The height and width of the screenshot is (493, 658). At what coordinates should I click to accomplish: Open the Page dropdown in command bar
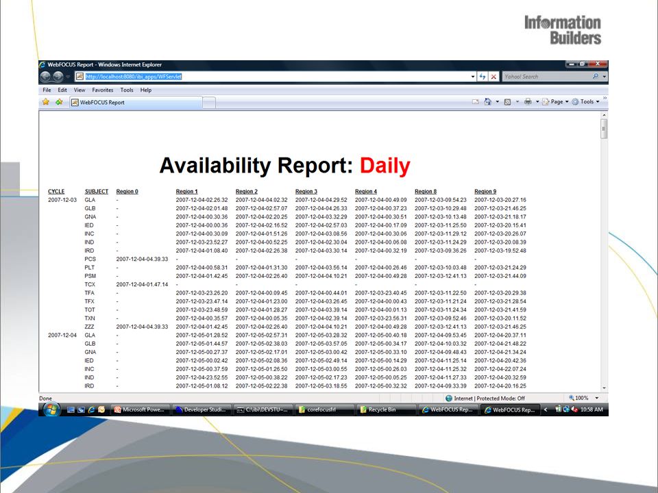point(555,101)
